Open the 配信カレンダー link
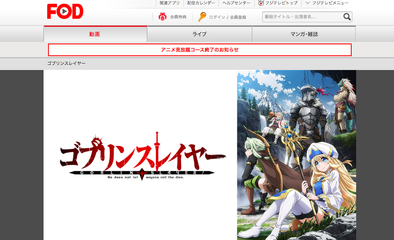Screen dimensions: 394x240 point(201,3)
